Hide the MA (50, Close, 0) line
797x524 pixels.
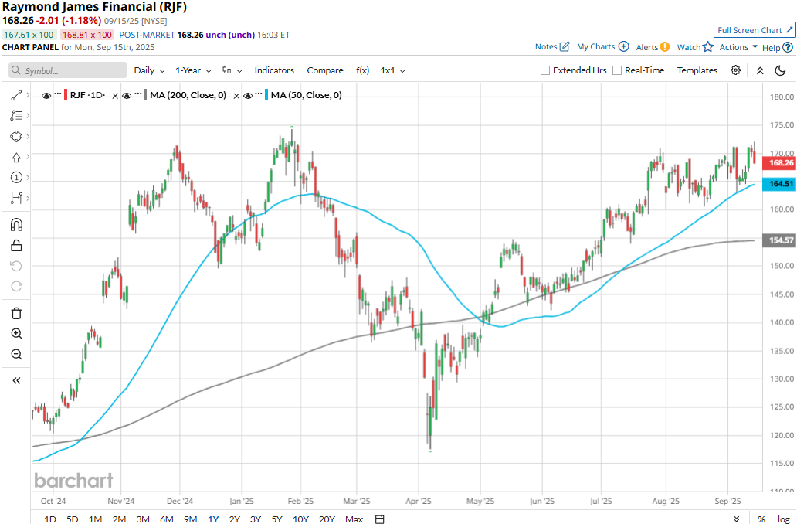(x=248, y=96)
